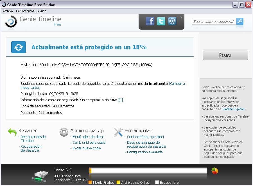Minimize the Genie Timeline window
Screen dimensions: 253x186
click(x=235, y=5)
